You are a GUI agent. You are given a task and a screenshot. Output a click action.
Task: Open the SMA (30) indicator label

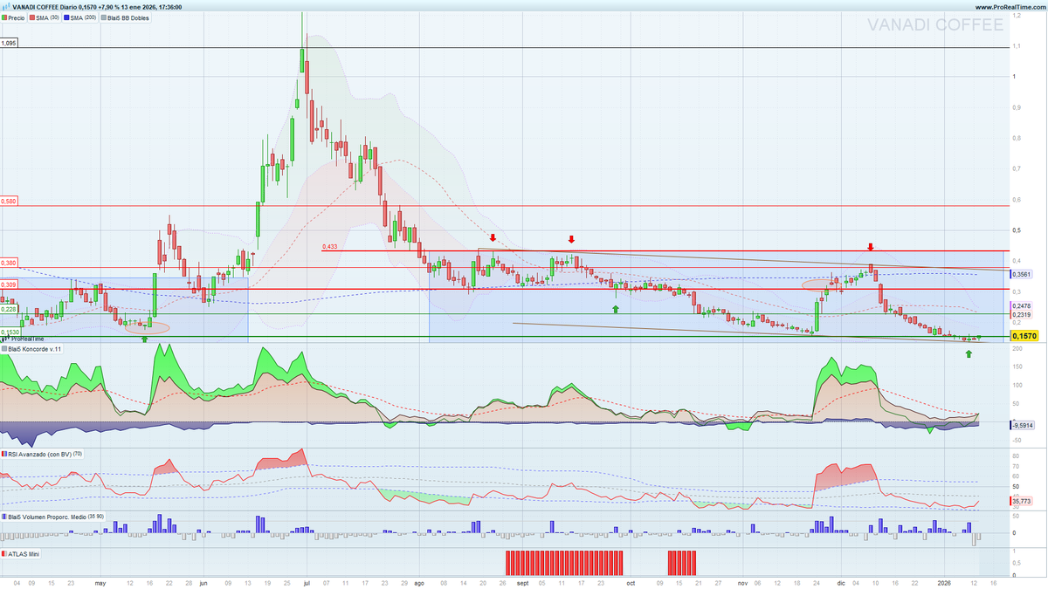point(45,17)
